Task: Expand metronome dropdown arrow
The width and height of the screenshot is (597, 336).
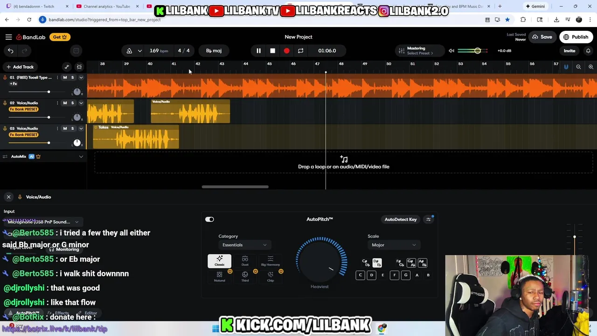Action: [x=139, y=50]
